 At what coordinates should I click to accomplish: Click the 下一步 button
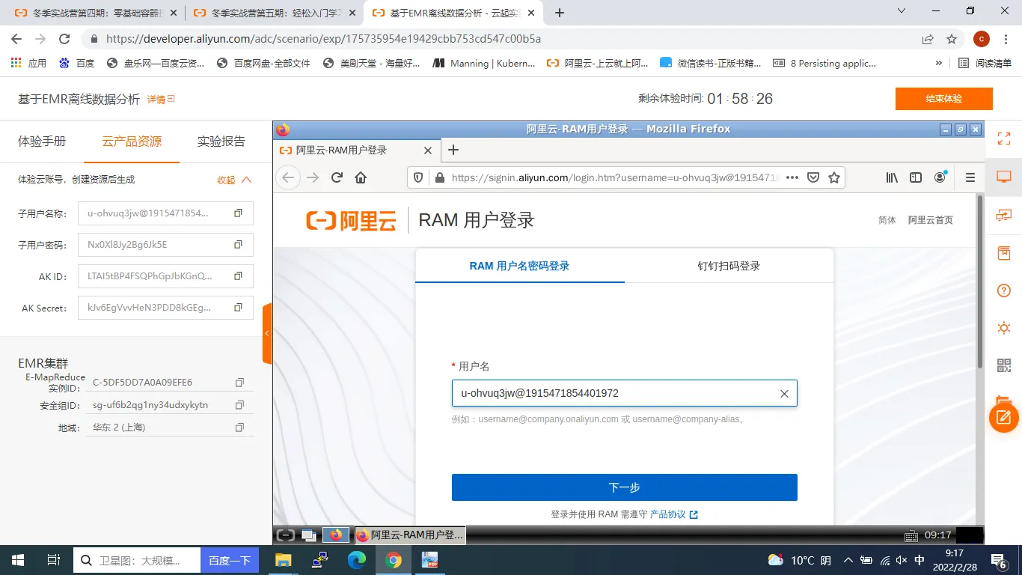coord(624,487)
